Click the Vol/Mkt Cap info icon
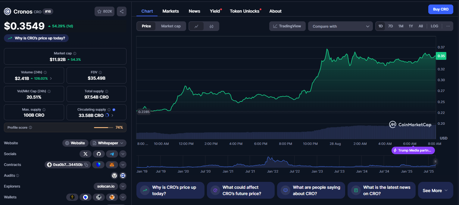Screen dimensions: 459x205 (x=49, y=91)
